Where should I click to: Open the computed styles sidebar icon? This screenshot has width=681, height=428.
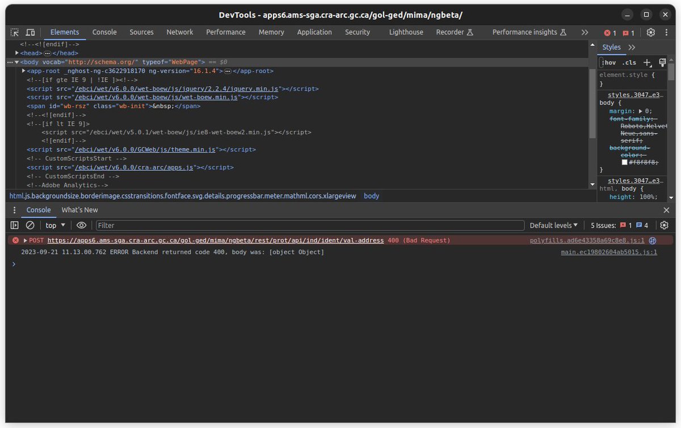click(662, 62)
